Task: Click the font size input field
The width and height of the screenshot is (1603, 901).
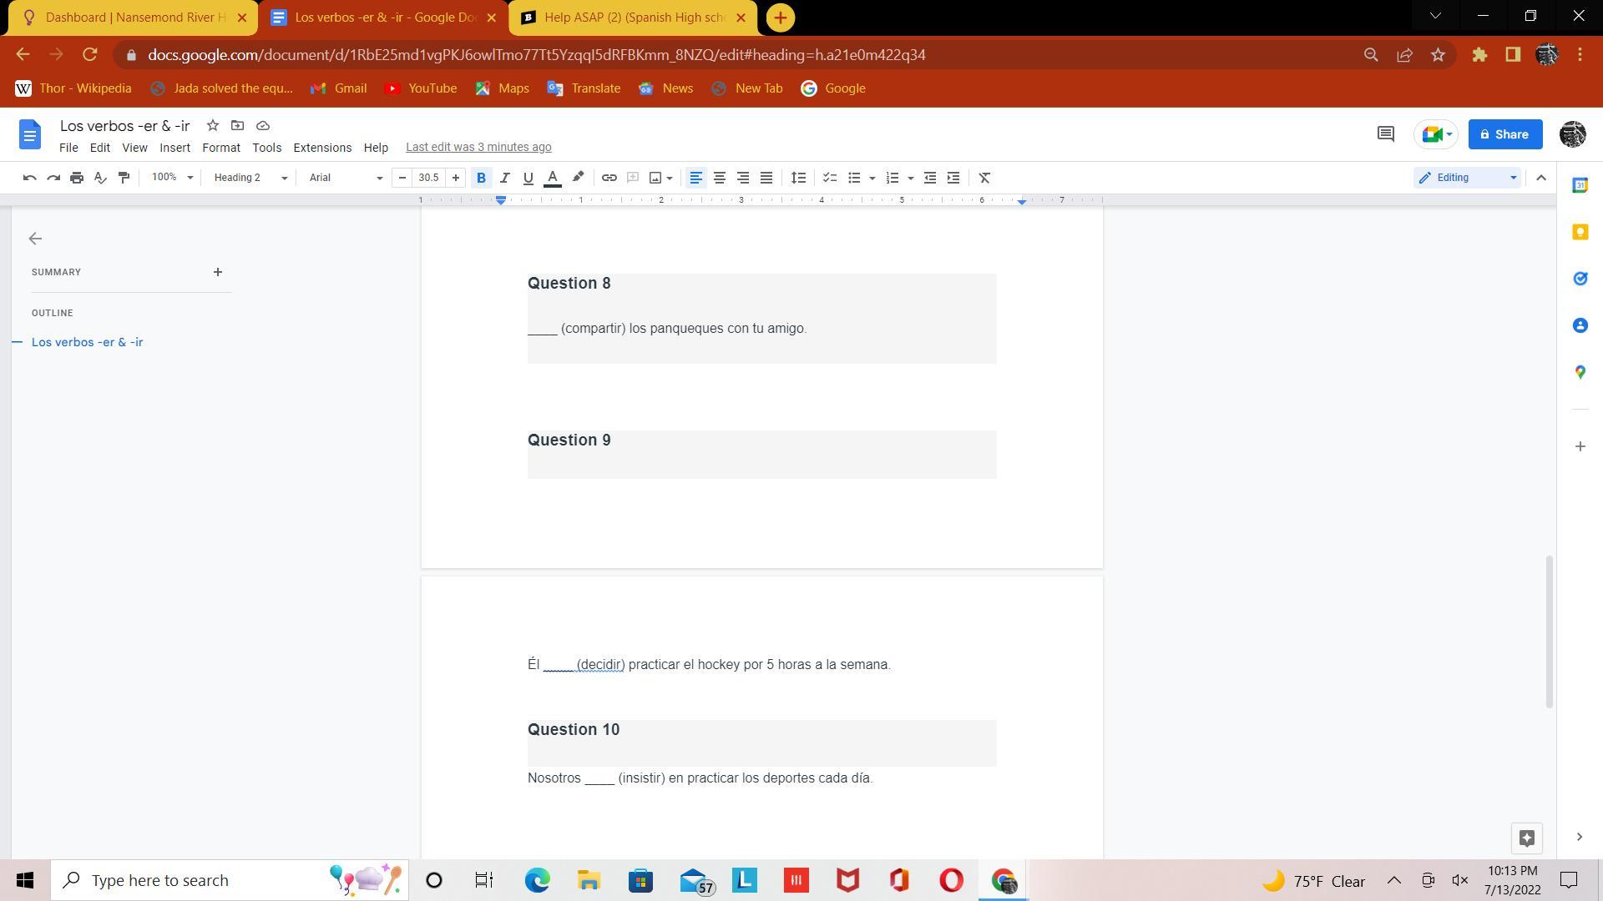Action: coord(428,178)
